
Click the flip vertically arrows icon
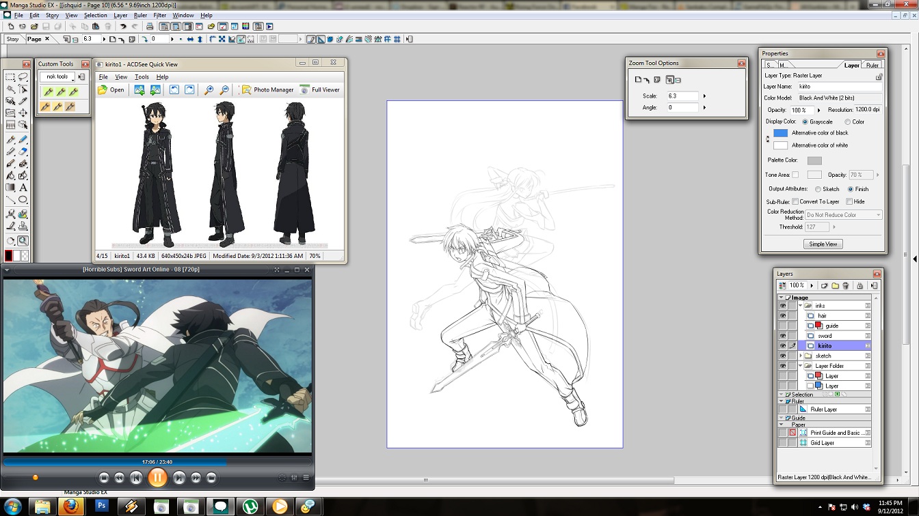click(x=200, y=39)
